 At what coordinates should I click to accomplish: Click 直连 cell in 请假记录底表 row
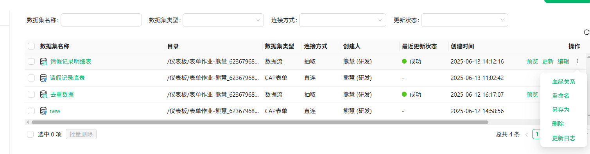pos(310,78)
